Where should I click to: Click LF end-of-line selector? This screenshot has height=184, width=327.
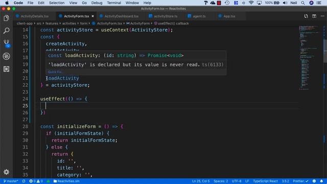[247, 181]
